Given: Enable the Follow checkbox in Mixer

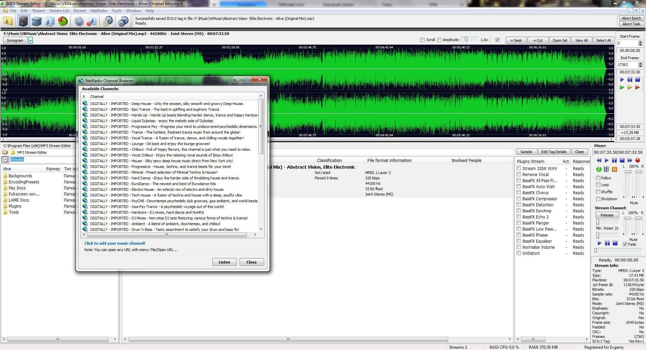Looking at the screenshot, I should point(598,178).
